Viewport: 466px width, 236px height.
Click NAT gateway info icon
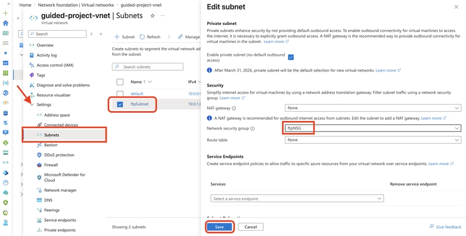coord(234,108)
